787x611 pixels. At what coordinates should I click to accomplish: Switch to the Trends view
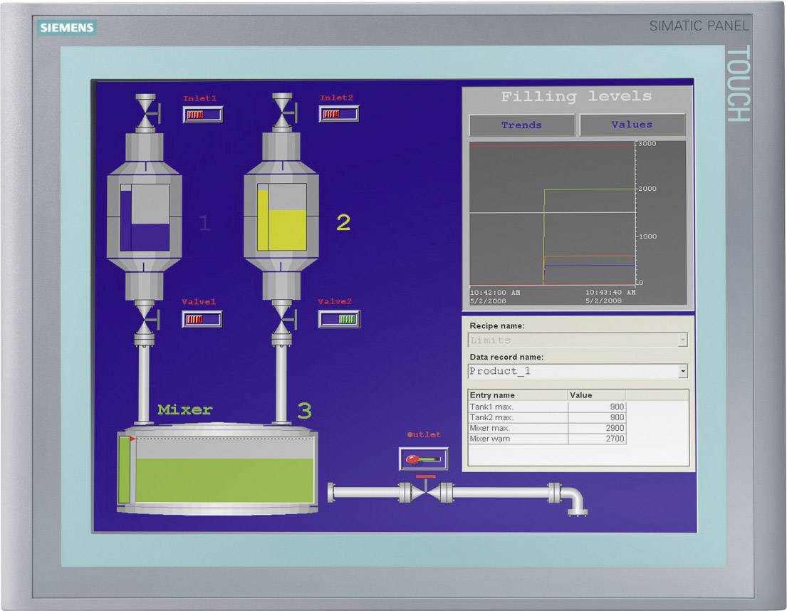click(522, 125)
